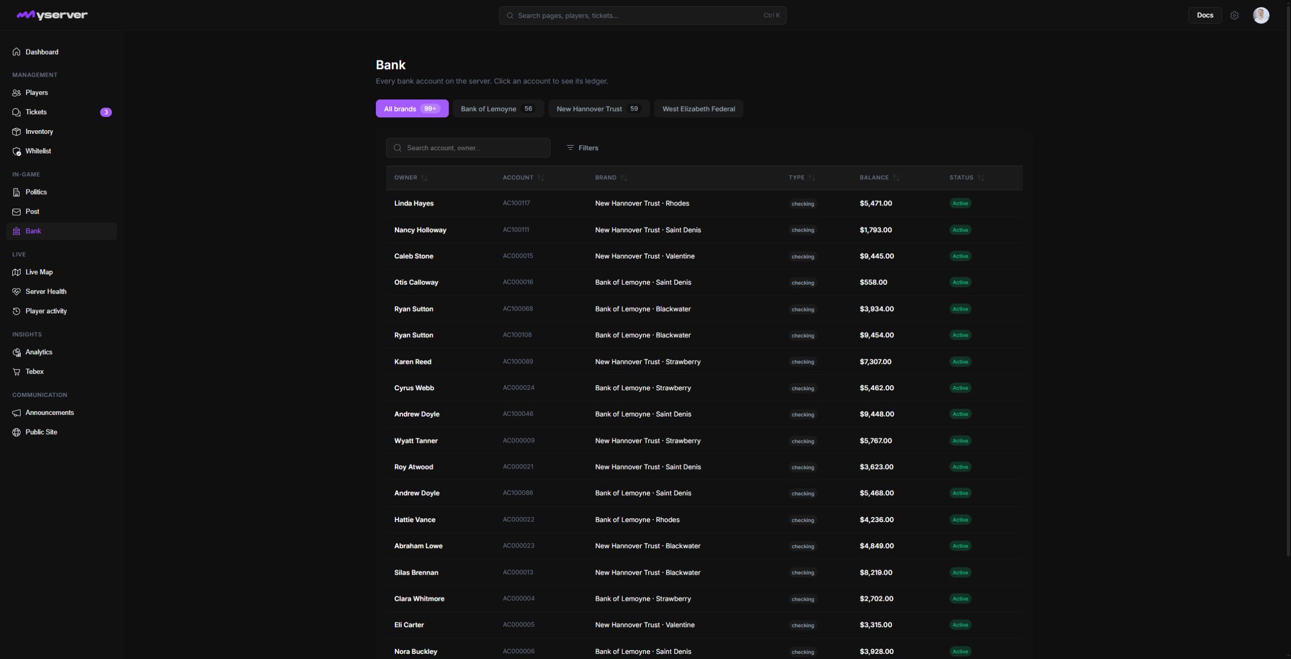Click the Announcements megaphone icon
The image size is (1291, 659).
pos(16,413)
